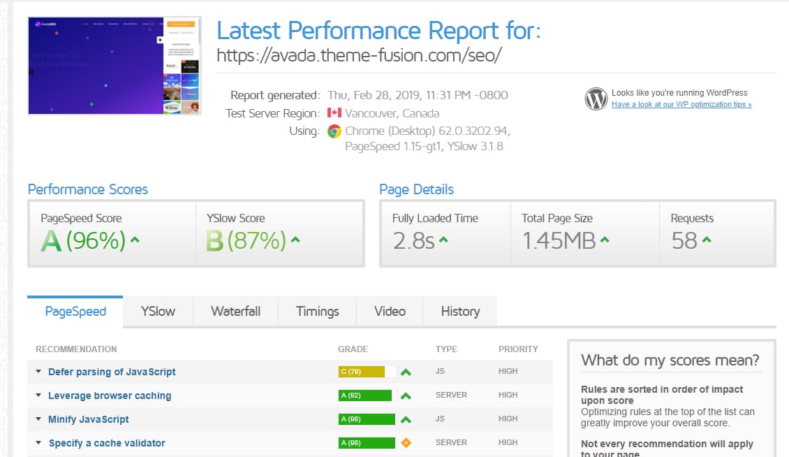Image resolution: width=789 pixels, height=457 pixels.
Task: Open the History tab
Action: (x=459, y=311)
